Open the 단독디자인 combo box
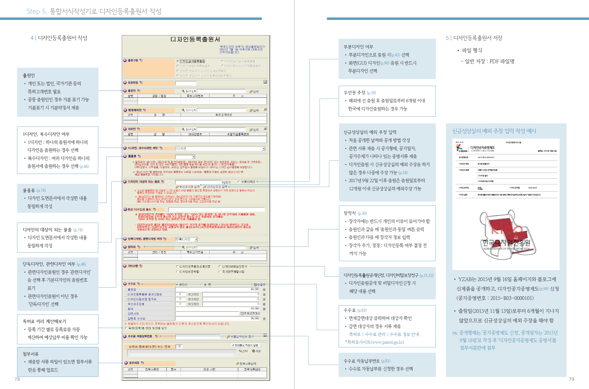 tap(196, 239)
